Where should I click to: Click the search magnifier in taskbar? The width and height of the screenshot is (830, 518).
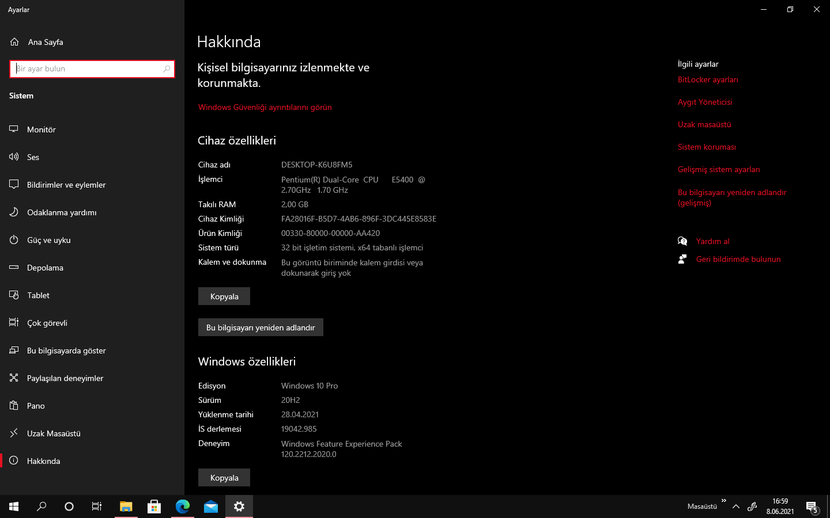(41, 506)
